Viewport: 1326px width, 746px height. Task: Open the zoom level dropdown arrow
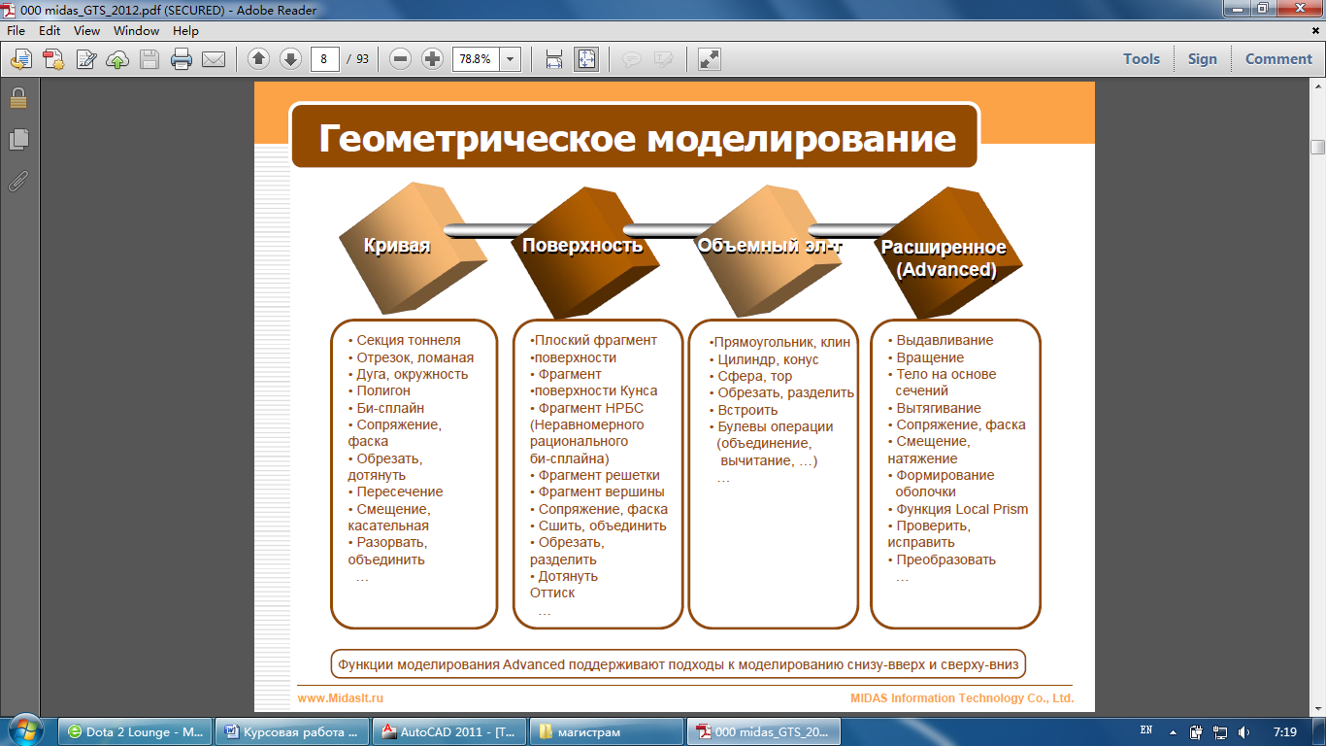[510, 58]
